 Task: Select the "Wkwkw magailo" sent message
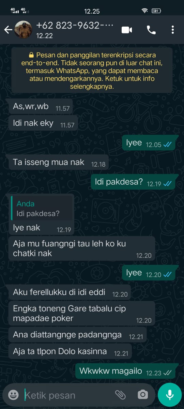coord(125,372)
